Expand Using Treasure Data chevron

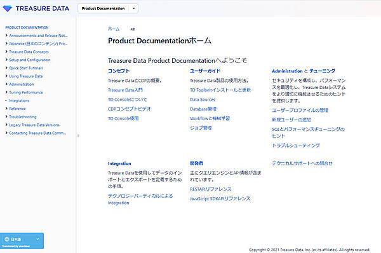[x=6, y=76]
